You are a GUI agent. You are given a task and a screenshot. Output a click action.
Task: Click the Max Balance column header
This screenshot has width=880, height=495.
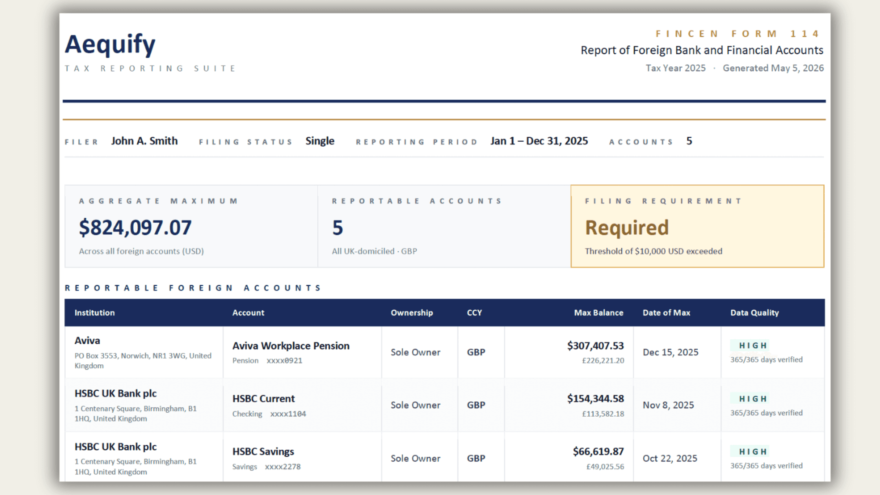(598, 313)
